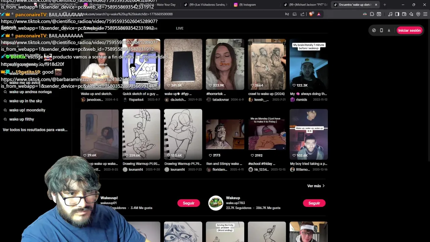The width and height of the screenshot is (430, 242).
Task: Open the author profile littlemo...
Action: point(303,169)
